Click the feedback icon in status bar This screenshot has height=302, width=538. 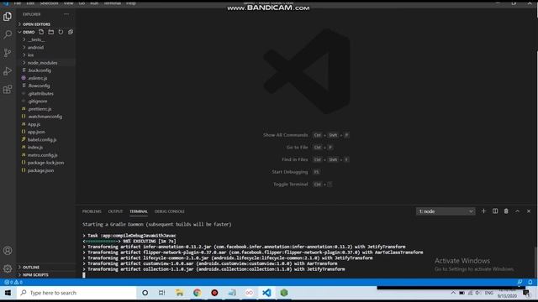[x=520, y=282]
